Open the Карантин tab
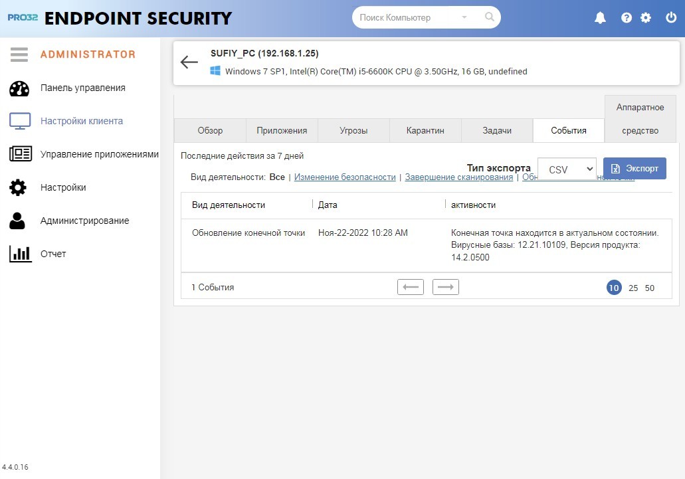 tap(425, 131)
